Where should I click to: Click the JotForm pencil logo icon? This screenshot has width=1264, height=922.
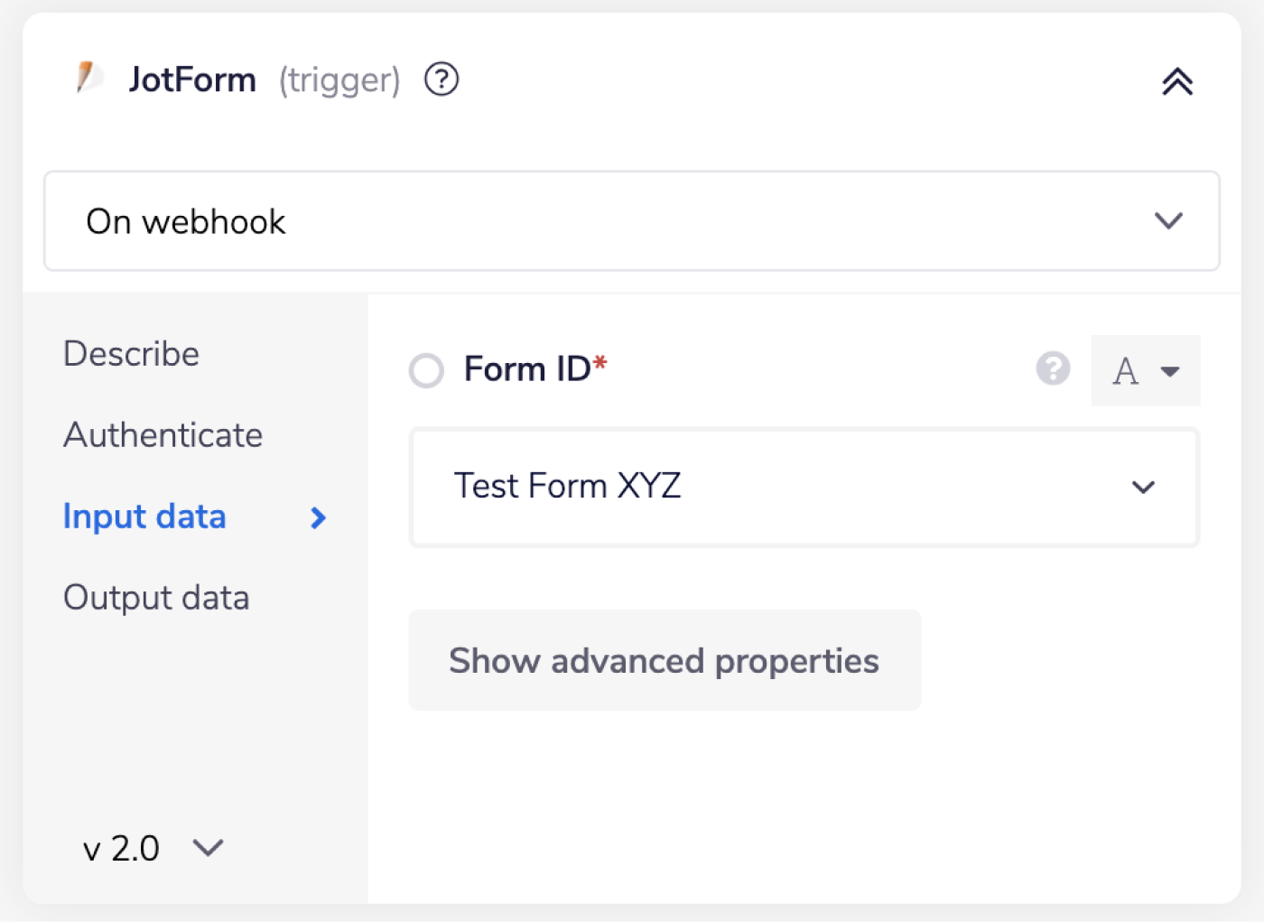tap(88, 78)
